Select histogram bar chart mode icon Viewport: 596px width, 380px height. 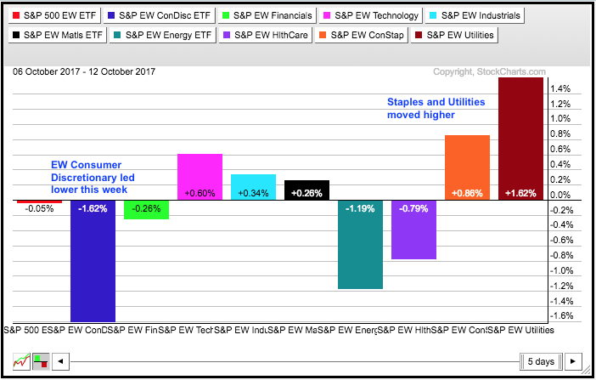tap(39, 360)
